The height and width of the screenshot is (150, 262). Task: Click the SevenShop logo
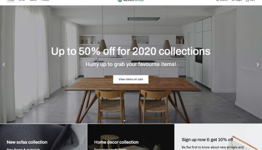(x=131, y=1)
